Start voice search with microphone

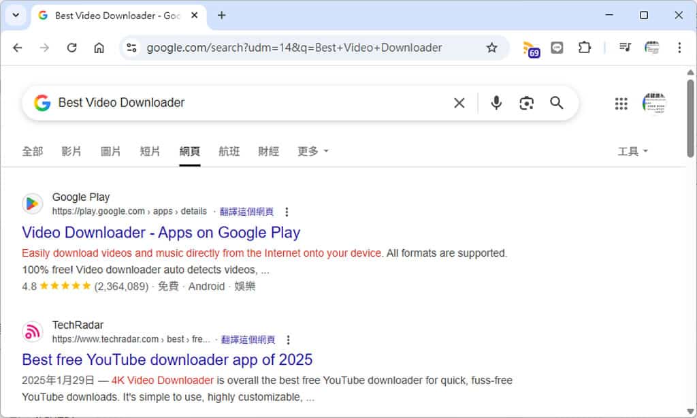(496, 103)
